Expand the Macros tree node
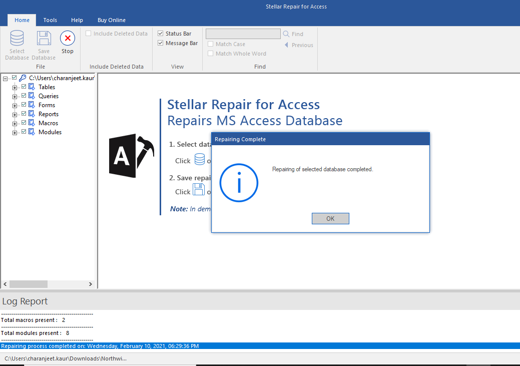520x366 pixels. click(15, 124)
